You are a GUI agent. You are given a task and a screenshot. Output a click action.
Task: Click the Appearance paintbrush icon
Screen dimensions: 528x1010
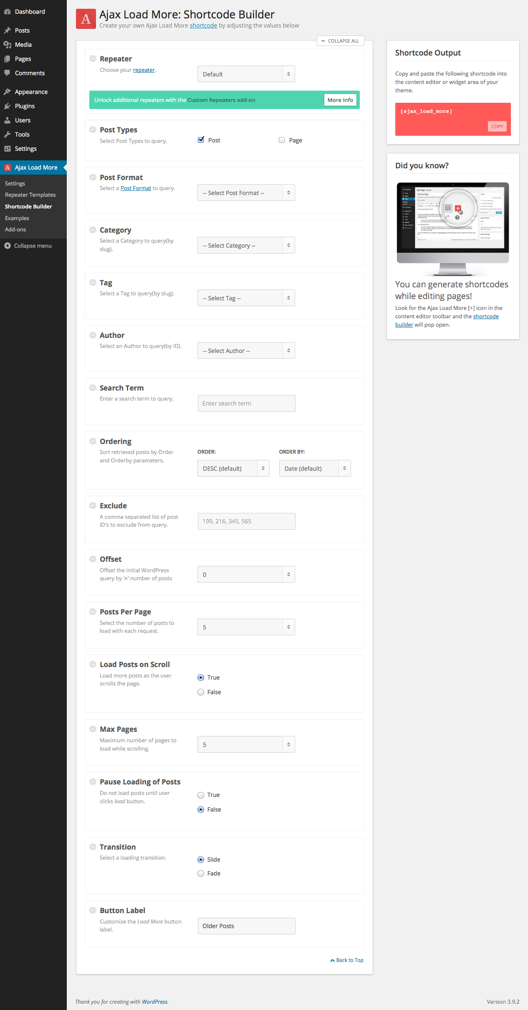coord(7,92)
